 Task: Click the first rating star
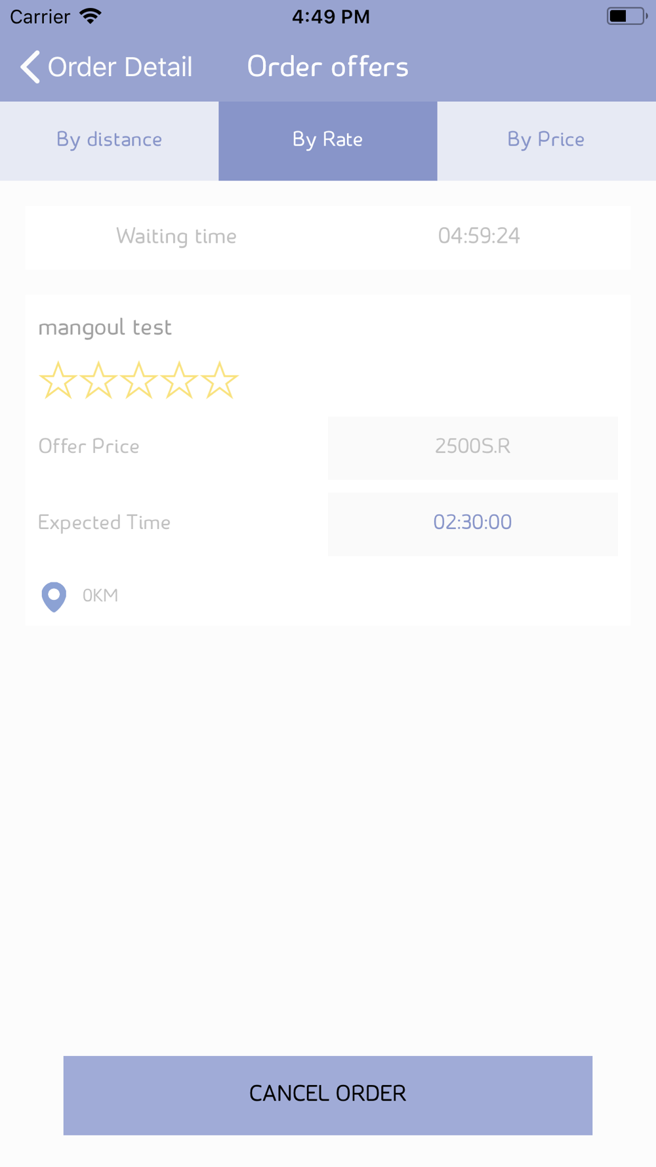58,381
